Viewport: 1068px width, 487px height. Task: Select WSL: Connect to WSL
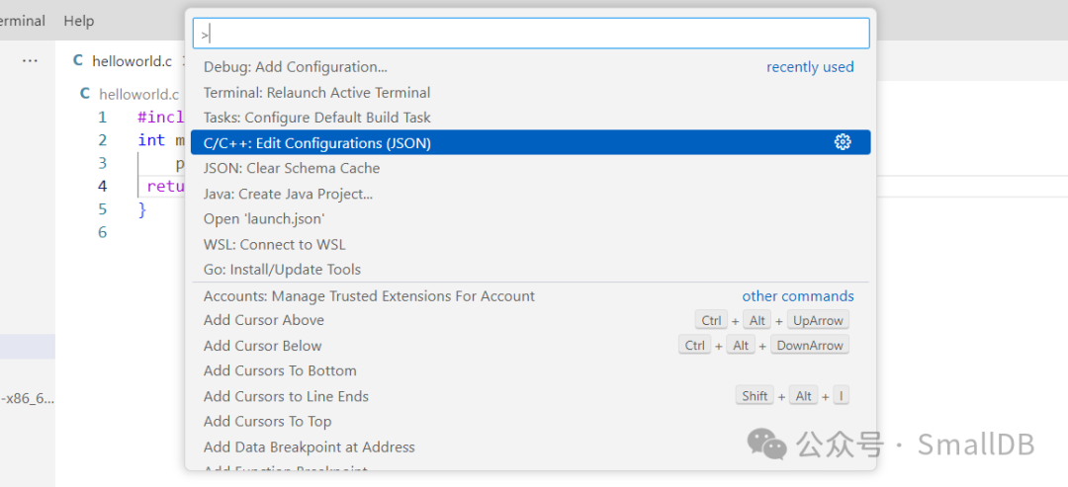(x=274, y=244)
